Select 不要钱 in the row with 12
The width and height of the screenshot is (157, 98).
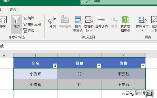(x=123, y=84)
